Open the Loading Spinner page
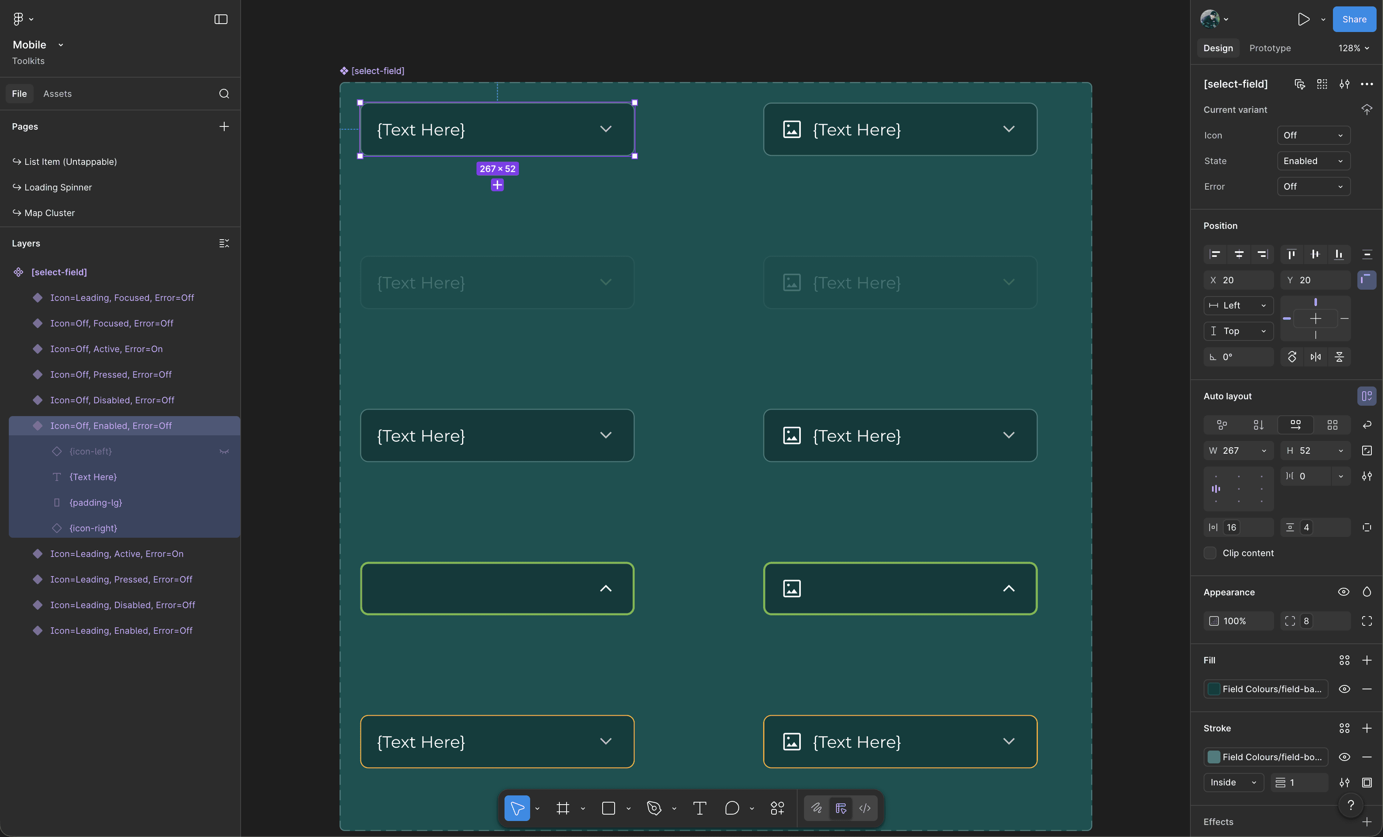The width and height of the screenshot is (1383, 837). (x=58, y=187)
